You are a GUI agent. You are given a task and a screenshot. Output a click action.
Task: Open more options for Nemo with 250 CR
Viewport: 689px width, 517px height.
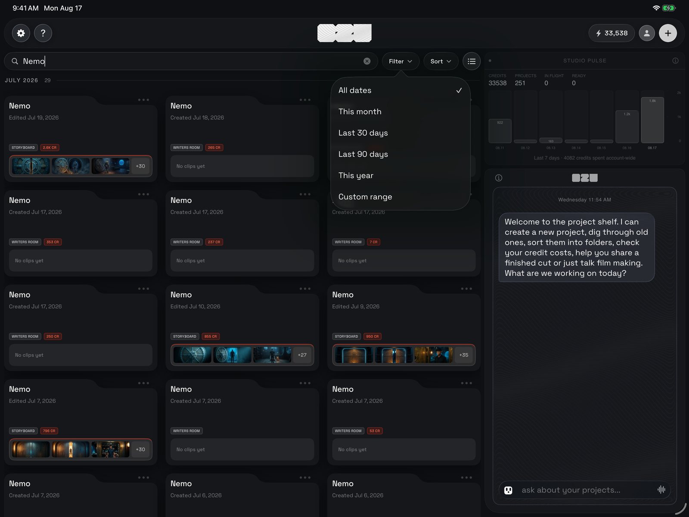coord(143,289)
